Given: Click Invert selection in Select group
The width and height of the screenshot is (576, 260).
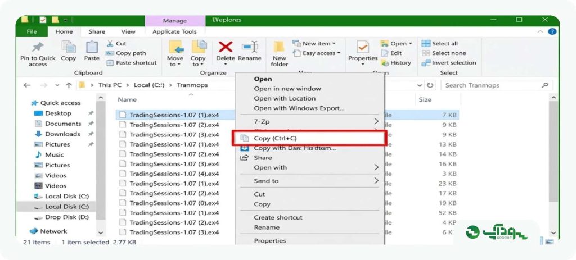Looking at the screenshot, I should click(448, 63).
